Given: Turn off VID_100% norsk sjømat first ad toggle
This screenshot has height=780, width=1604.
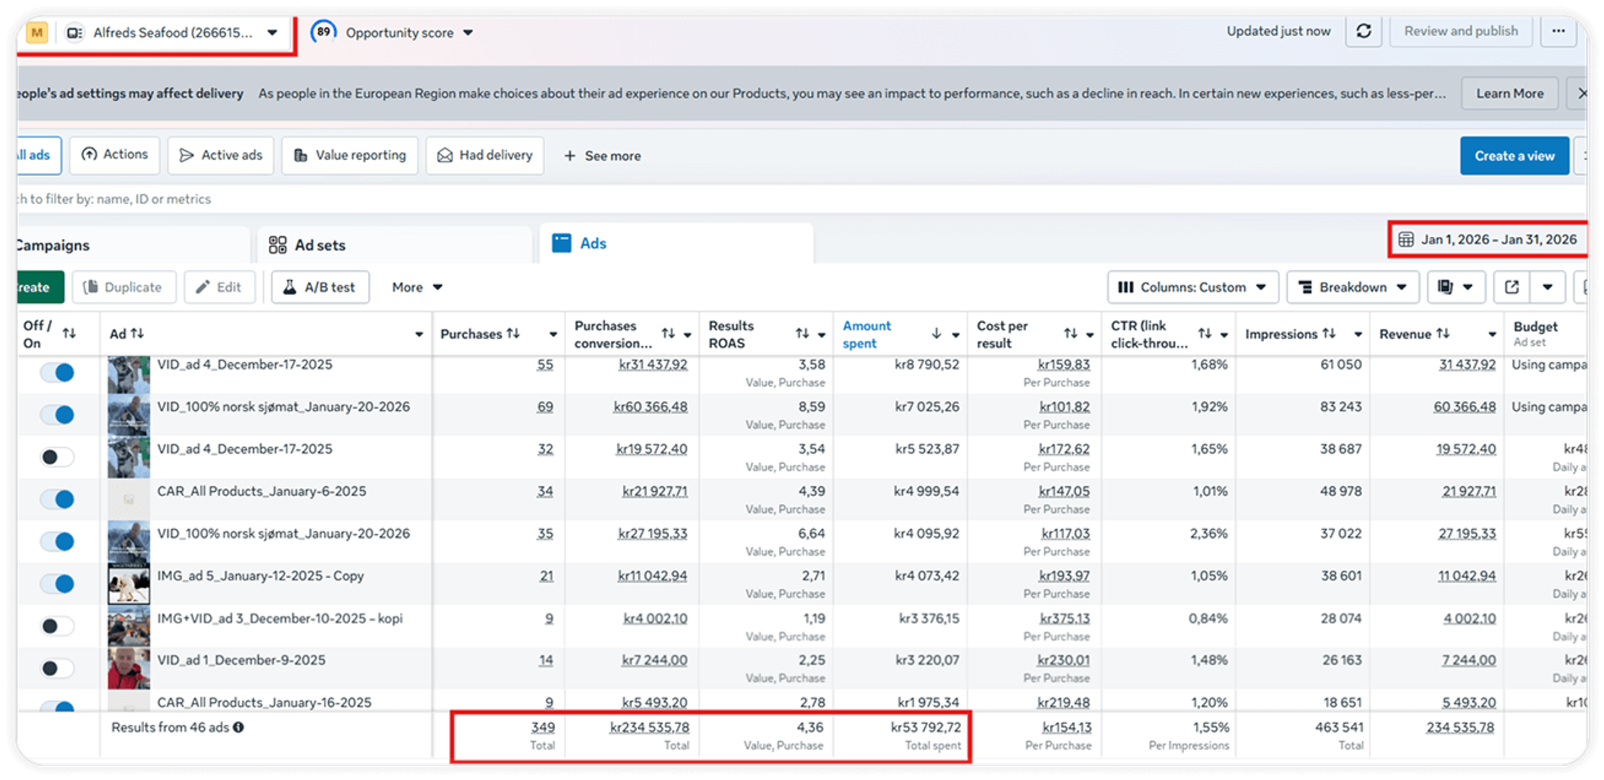Looking at the screenshot, I should [57, 414].
